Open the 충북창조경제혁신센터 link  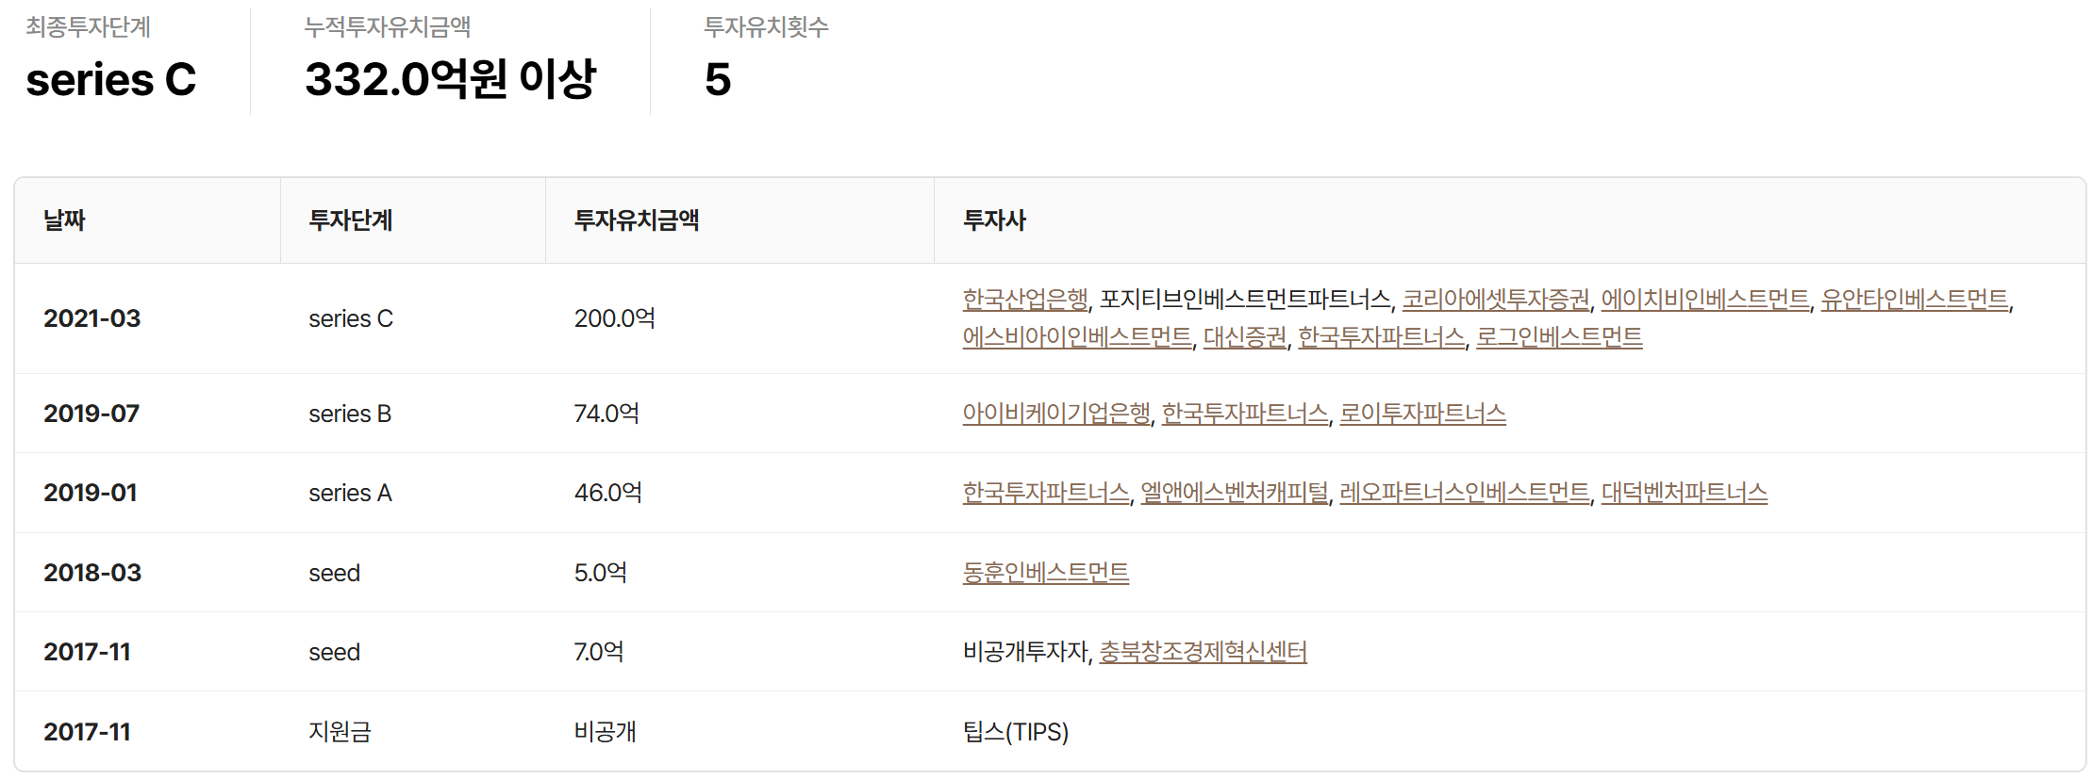pyautogui.click(x=1203, y=652)
